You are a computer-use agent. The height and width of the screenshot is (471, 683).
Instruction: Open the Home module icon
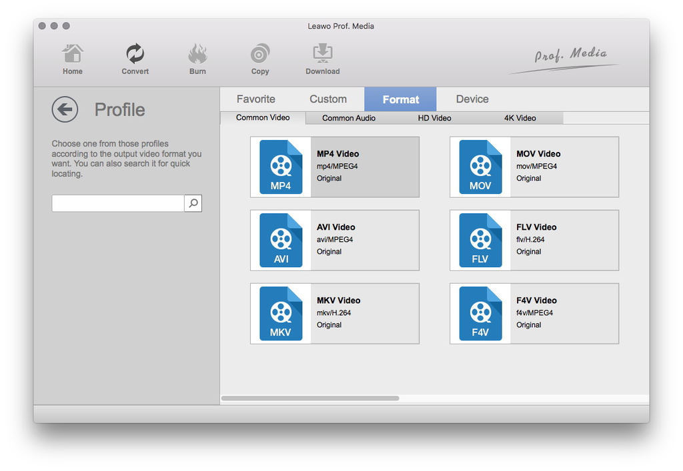(72, 54)
